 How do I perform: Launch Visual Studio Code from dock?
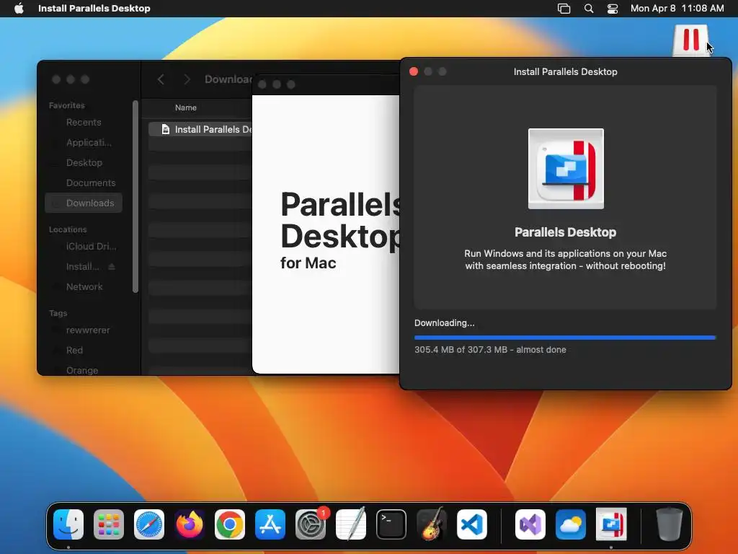tap(472, 524)
